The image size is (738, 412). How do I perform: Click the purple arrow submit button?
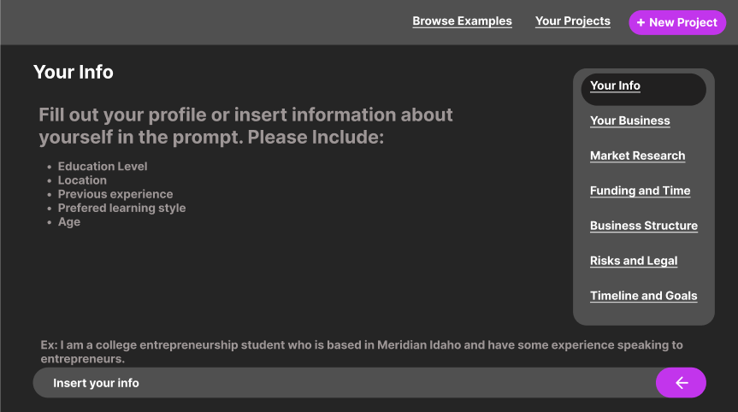[x=681, y=383]
